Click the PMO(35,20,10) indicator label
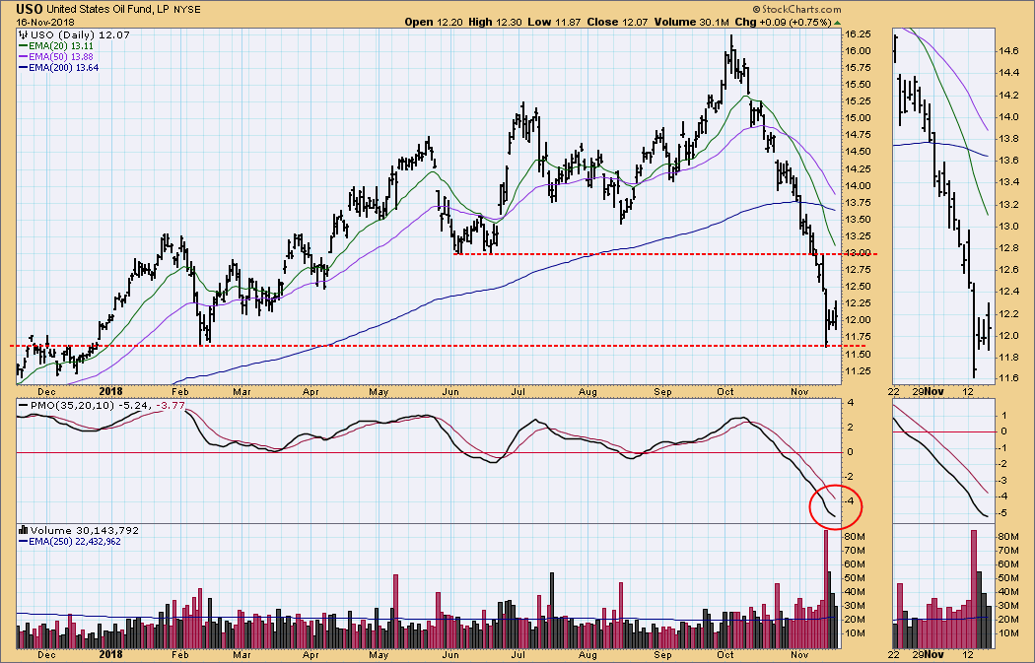1035x663 pixels. point(73,405)
